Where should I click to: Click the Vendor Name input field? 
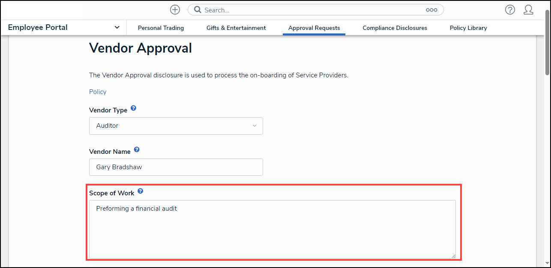(x=176, y=167)
